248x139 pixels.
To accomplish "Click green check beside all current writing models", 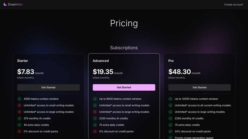I will (x=171, y=105).
